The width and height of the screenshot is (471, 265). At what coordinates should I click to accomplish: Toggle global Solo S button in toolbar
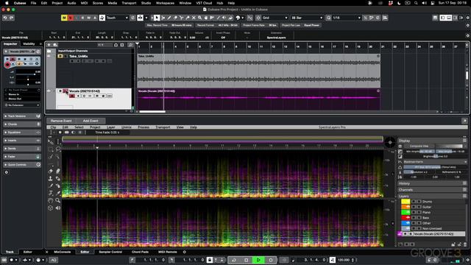point(71,18)
